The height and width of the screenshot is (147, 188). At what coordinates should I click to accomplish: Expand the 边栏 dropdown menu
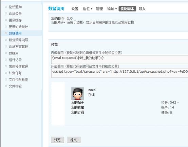point(88,9)
